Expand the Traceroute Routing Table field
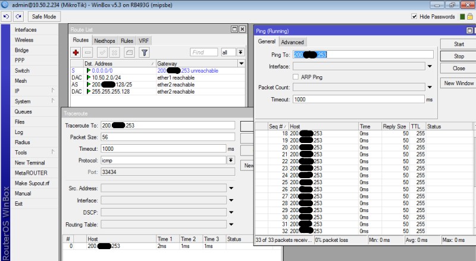 (x=231, y=225)
